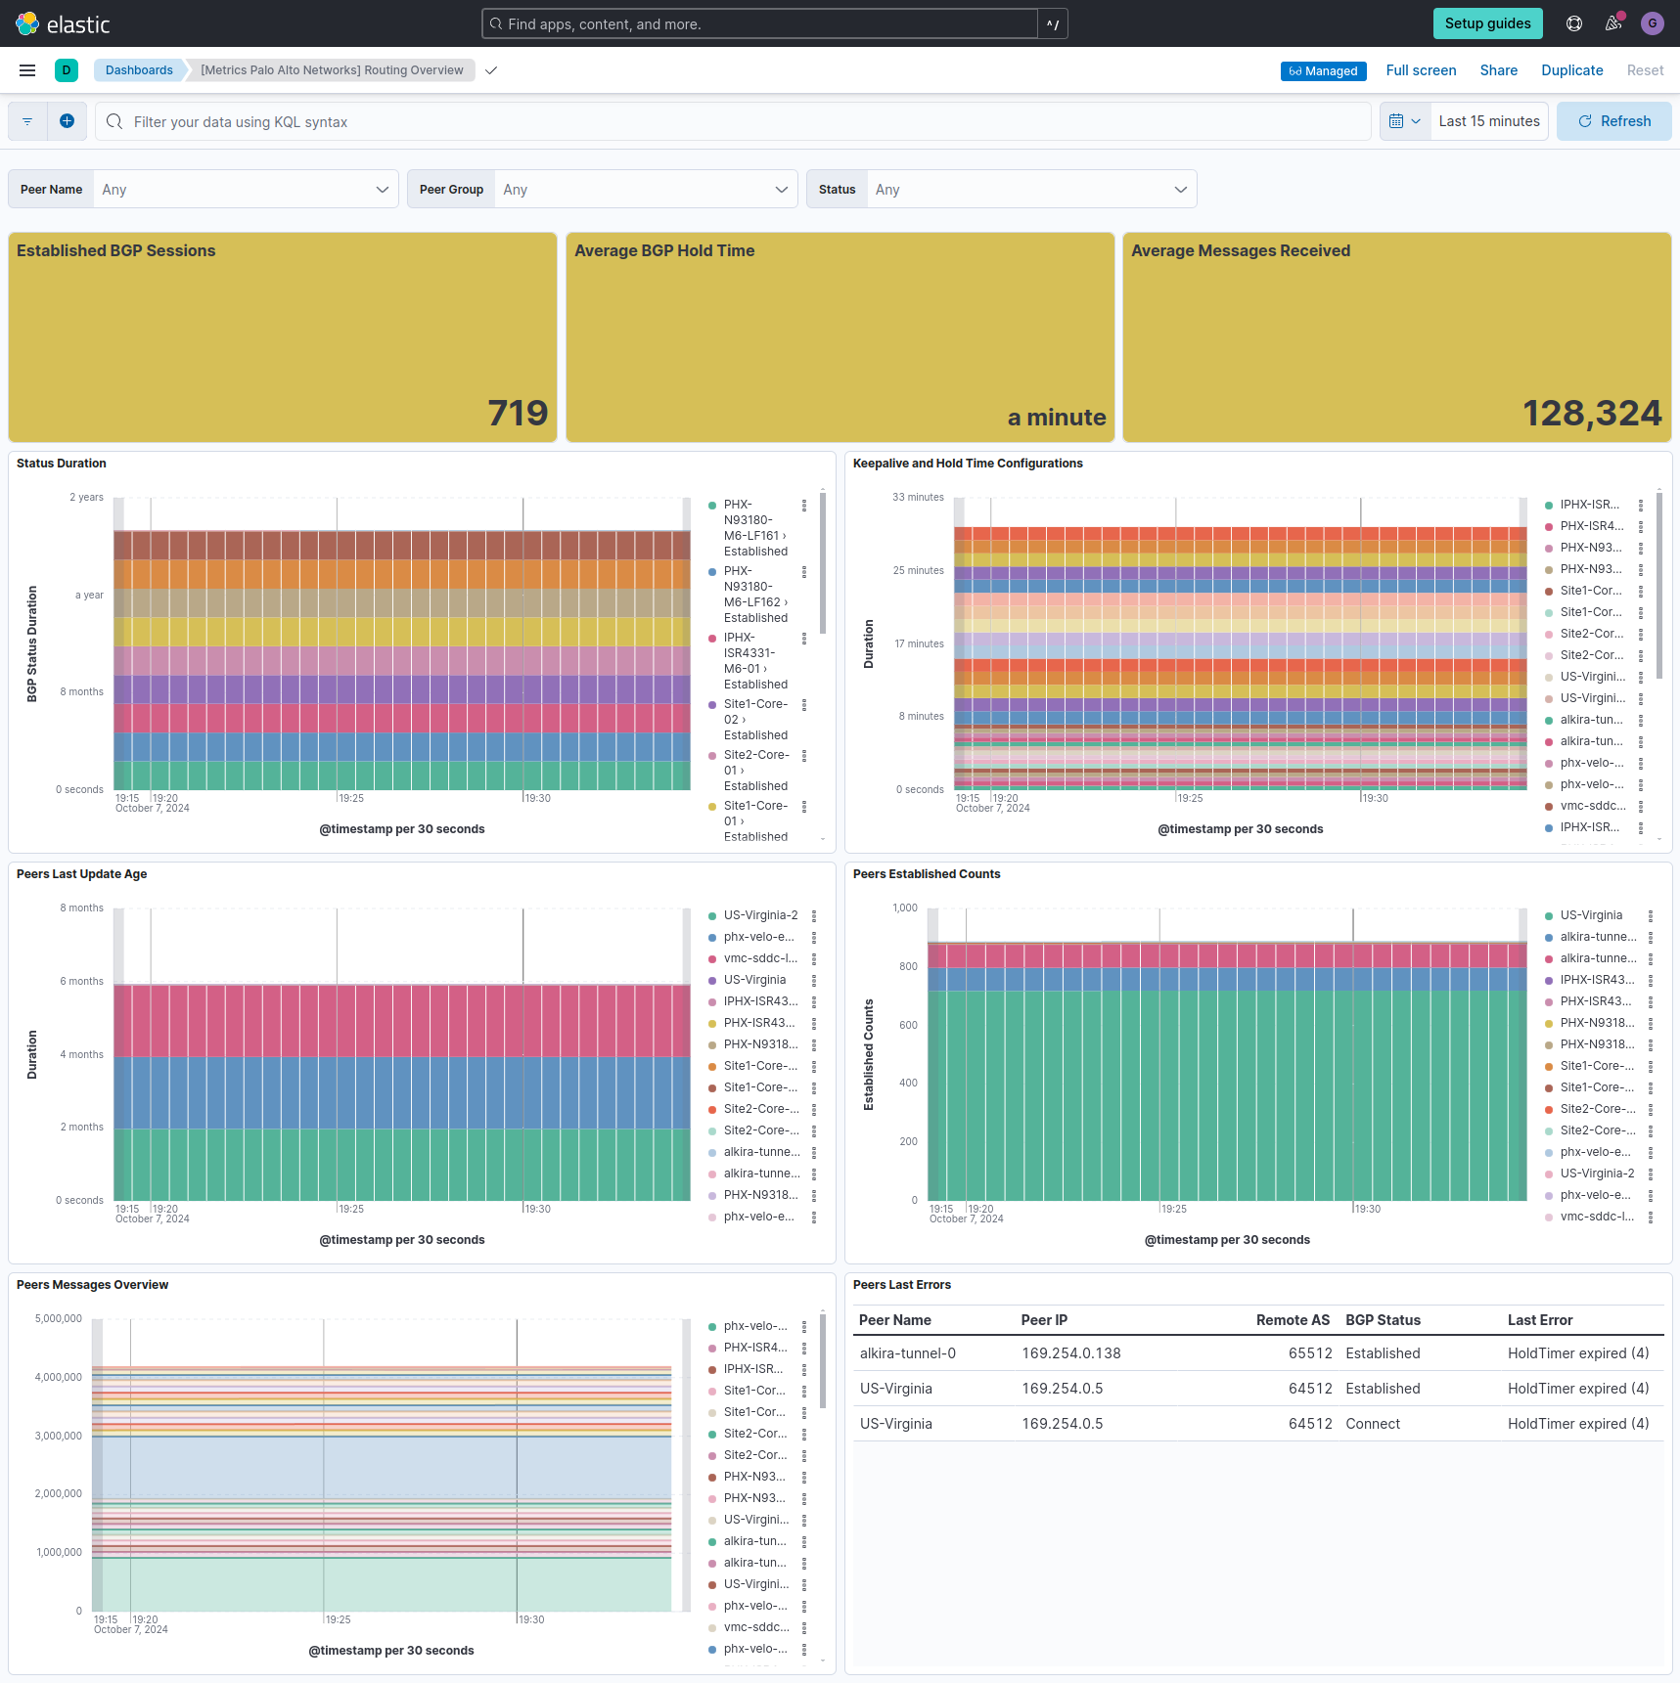Open the newsfeed notifications icon
The height and width of the screenshot is (1683, 1680).
coord(1613,23)
